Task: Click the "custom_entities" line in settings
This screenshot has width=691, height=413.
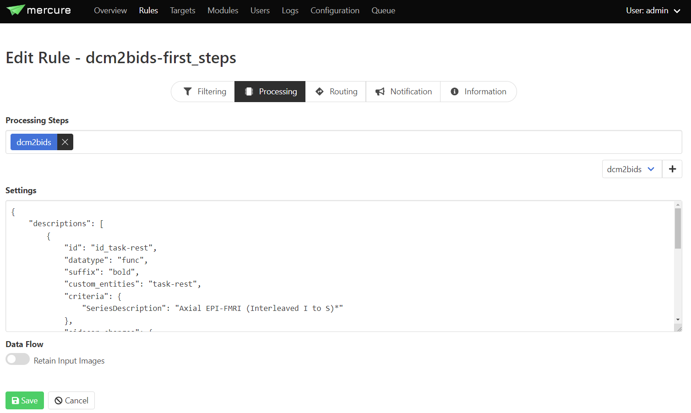Action: [x=132, y=284]
